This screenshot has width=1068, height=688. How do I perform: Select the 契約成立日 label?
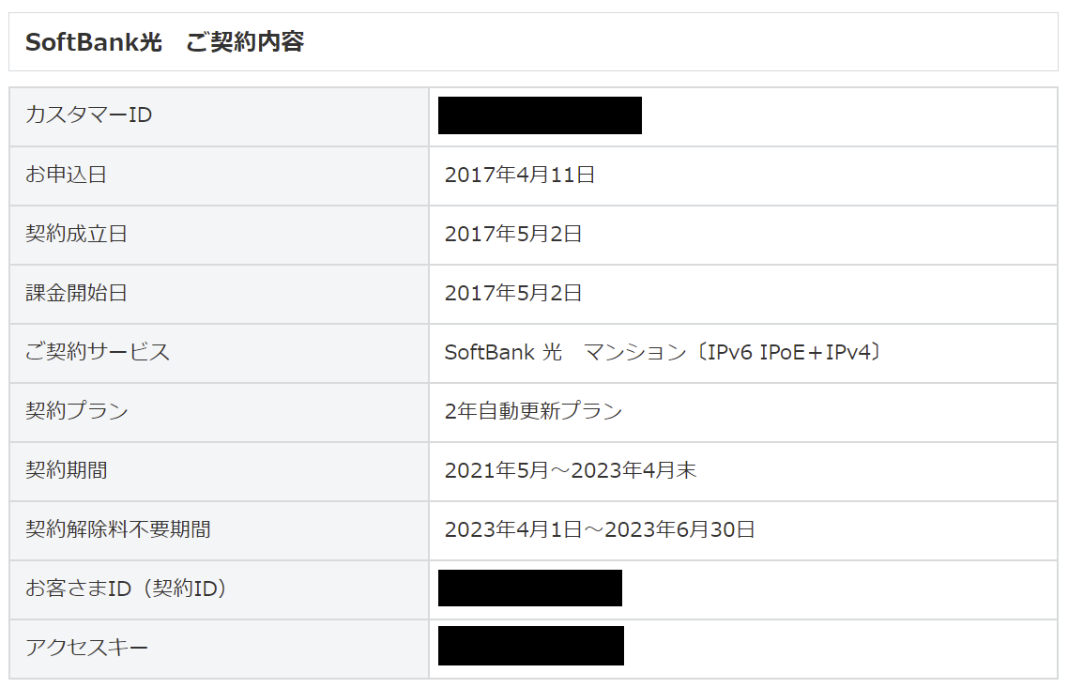[x=76, y=234]
